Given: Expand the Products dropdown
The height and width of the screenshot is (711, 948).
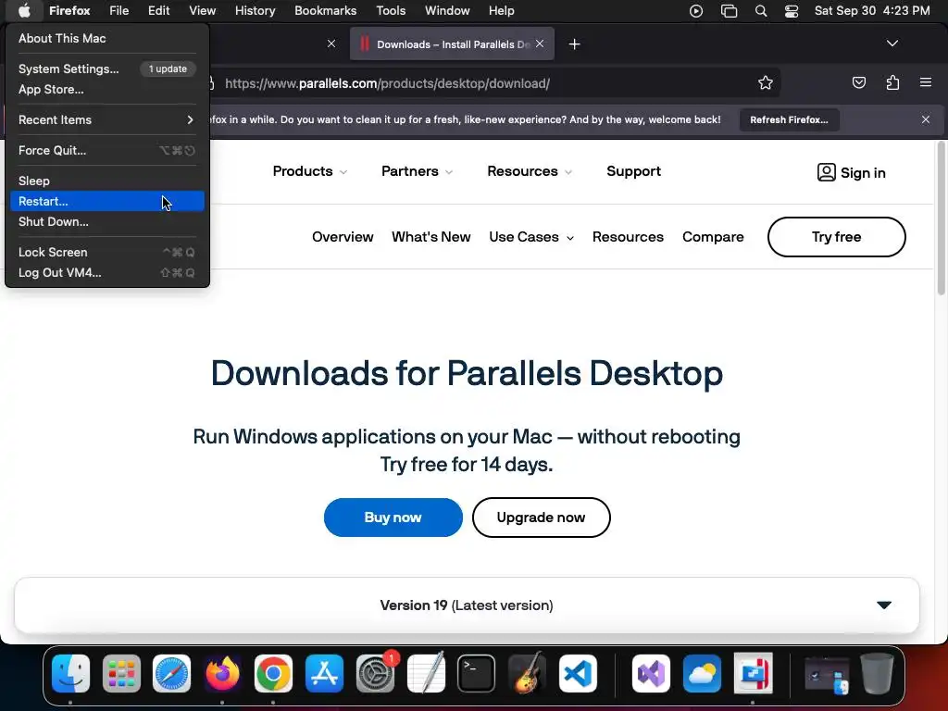Looking at the screenshot, I should coord(309,171).
